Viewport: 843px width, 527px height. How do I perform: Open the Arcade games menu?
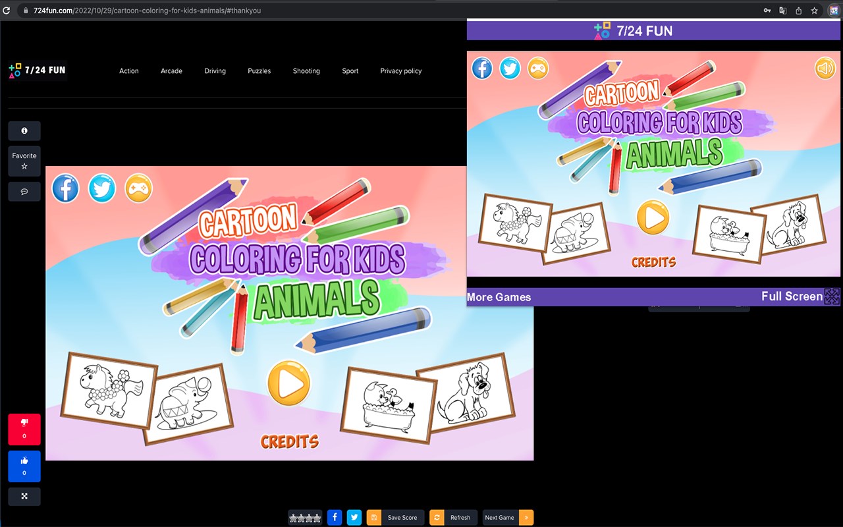171,71
